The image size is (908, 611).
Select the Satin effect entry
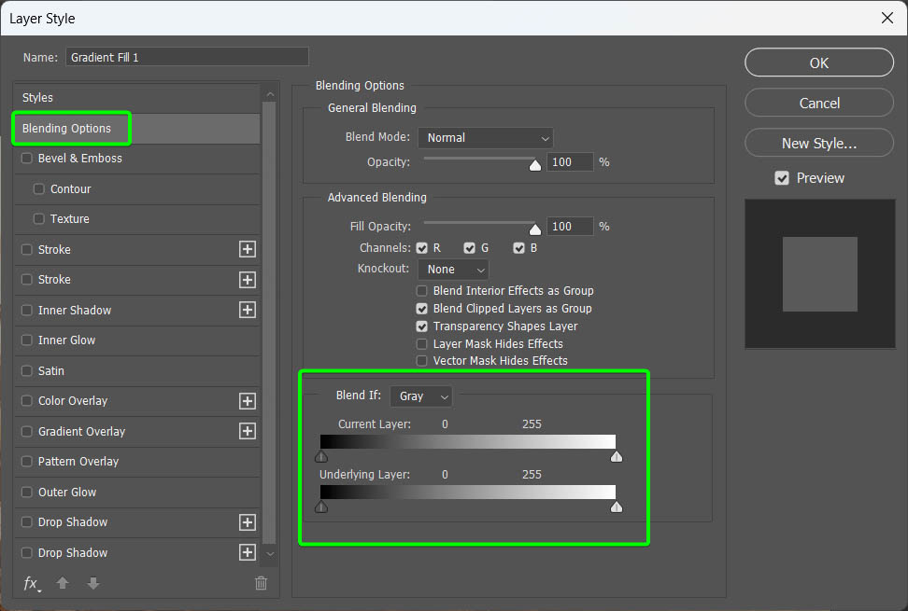click(x=51, y=370)
